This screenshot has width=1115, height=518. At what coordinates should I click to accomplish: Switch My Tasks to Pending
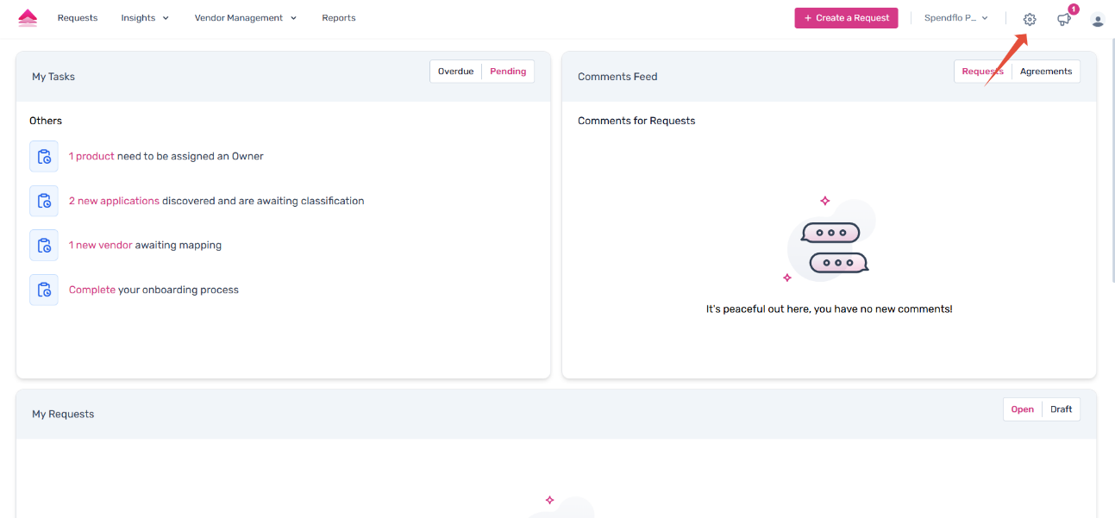click(x=508, y=72)
